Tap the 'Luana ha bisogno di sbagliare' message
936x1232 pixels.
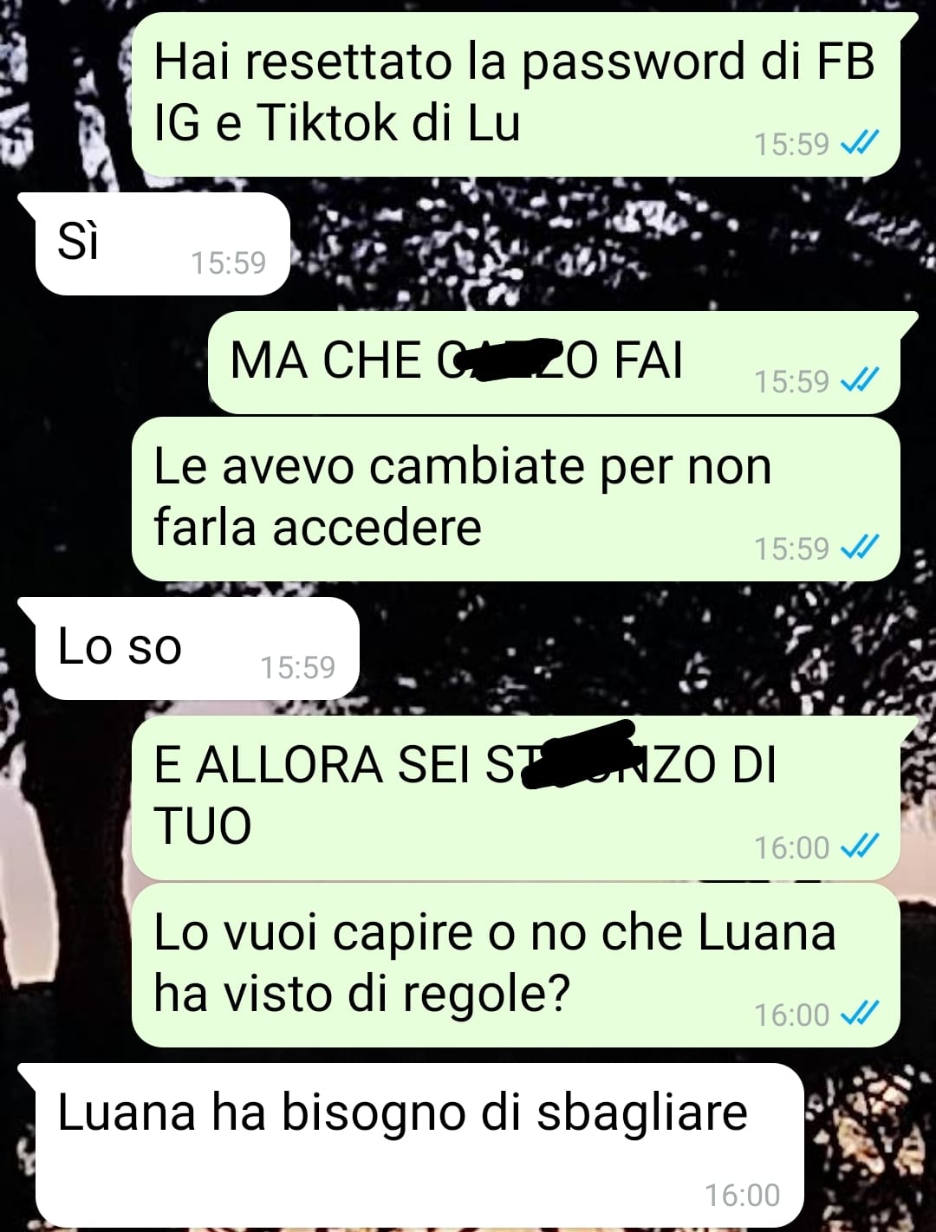(419, 1145)
